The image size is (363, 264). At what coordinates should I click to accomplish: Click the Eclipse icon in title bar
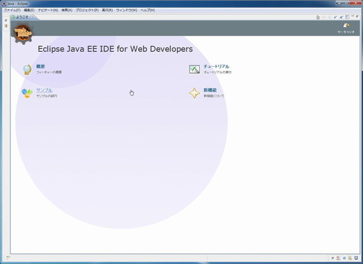click(4, 4)
